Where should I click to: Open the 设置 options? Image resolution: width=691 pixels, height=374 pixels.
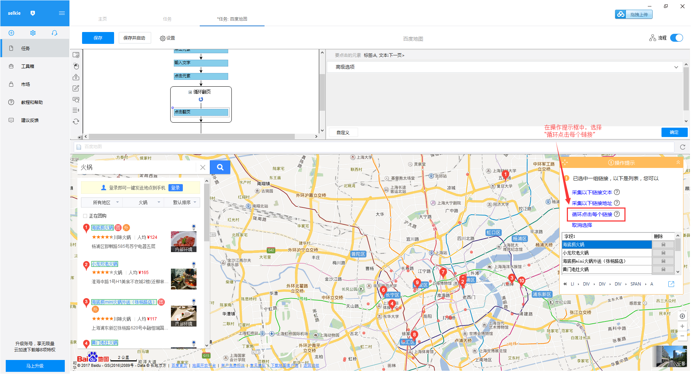pos(167,38)
